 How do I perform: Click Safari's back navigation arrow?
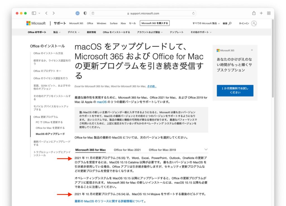click(x=46, y=13)
